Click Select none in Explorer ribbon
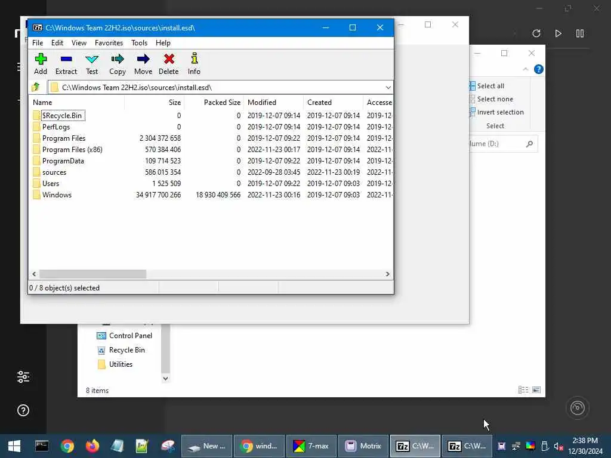The width and height of the screenshot is (611, 458). pyautogui.click(x=491, y=99)
